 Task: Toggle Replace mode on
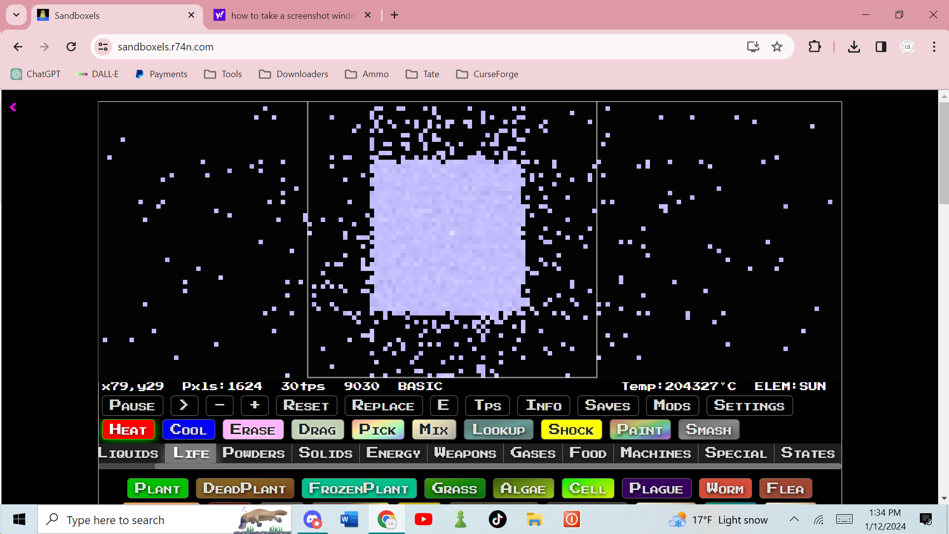click(383, 405)
